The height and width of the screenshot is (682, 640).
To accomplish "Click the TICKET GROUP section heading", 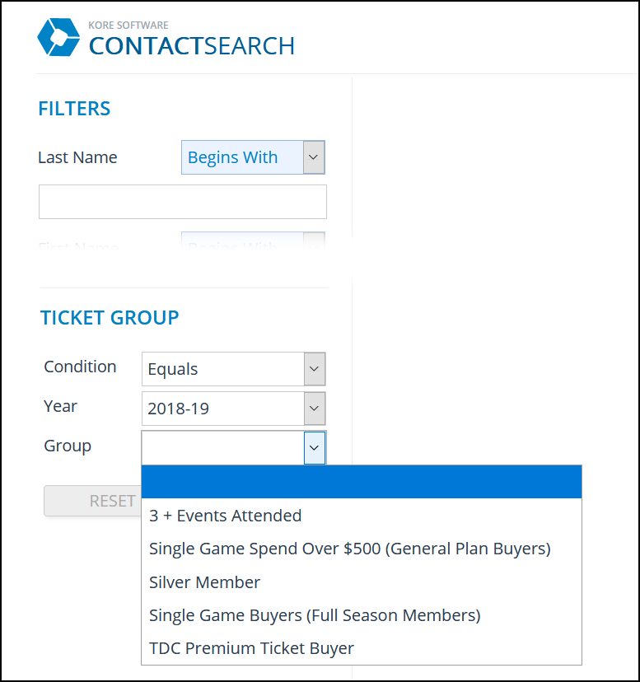I will click(x=110, y=317).
